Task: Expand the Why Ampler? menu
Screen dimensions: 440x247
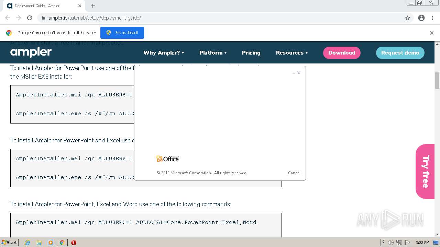Action: click(164, 53)
